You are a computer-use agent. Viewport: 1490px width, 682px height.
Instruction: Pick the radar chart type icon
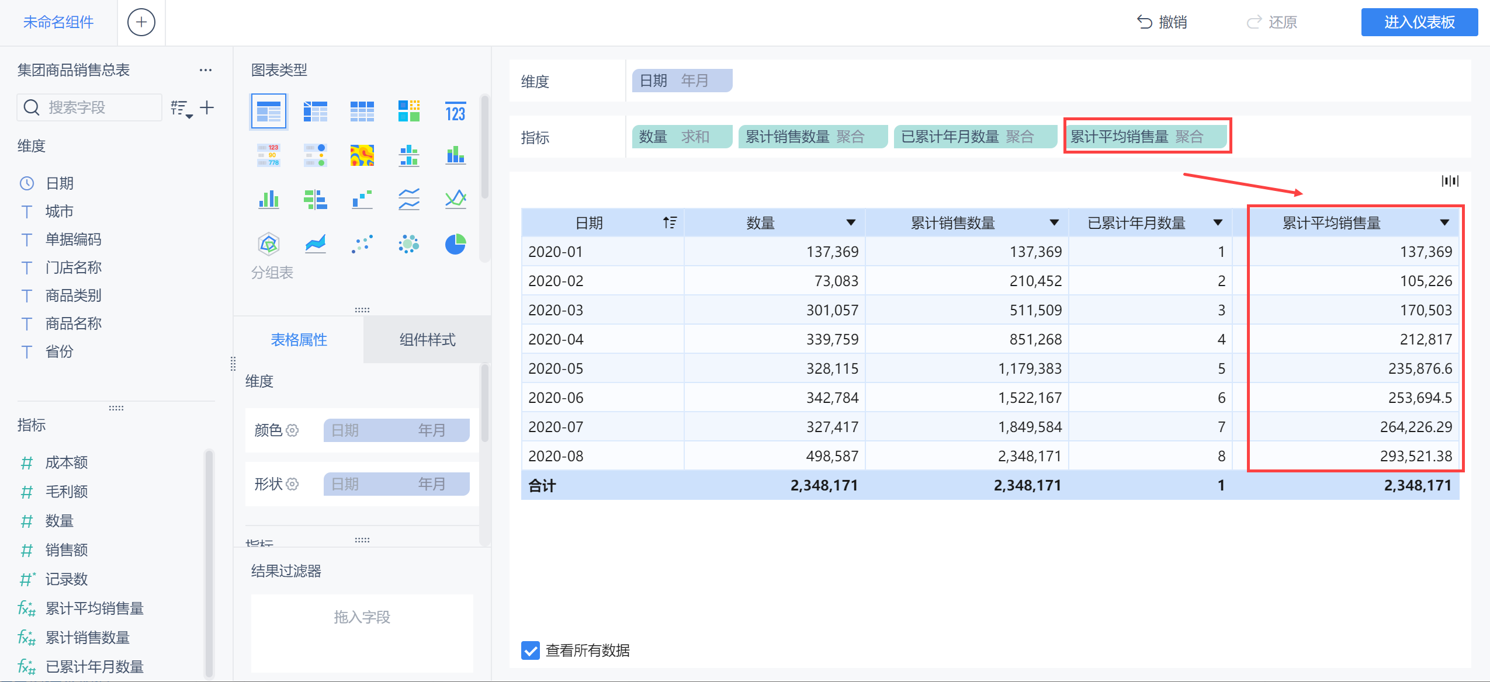click(x=268, y=244)
